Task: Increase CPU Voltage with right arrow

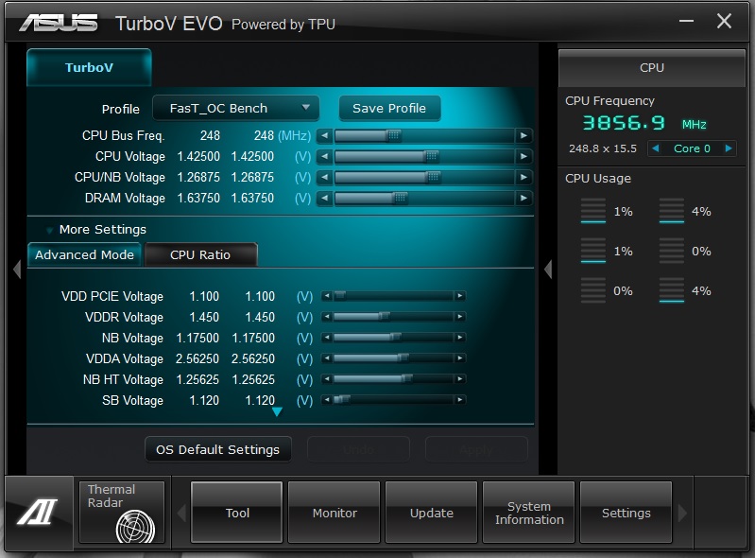Action: 523,157
